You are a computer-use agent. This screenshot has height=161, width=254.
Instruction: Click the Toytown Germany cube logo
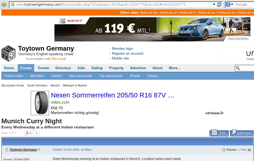(x=8, y=53)
